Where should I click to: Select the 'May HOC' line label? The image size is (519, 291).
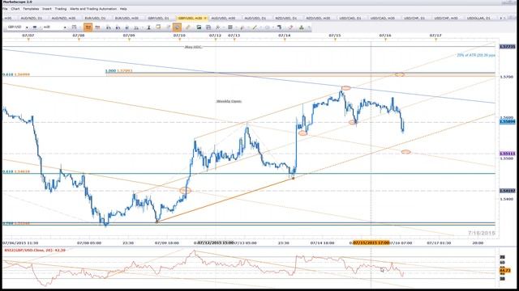coord(193,47)
